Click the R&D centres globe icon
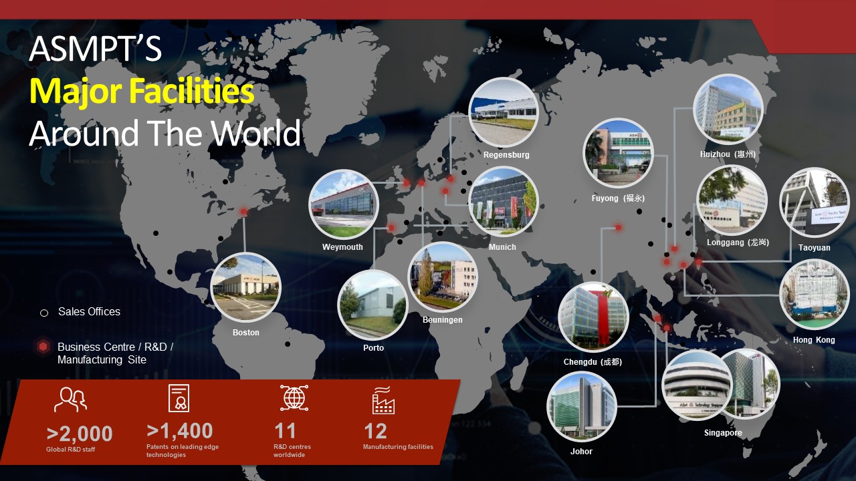The image size is (856, 481). [x=294, y=398]
